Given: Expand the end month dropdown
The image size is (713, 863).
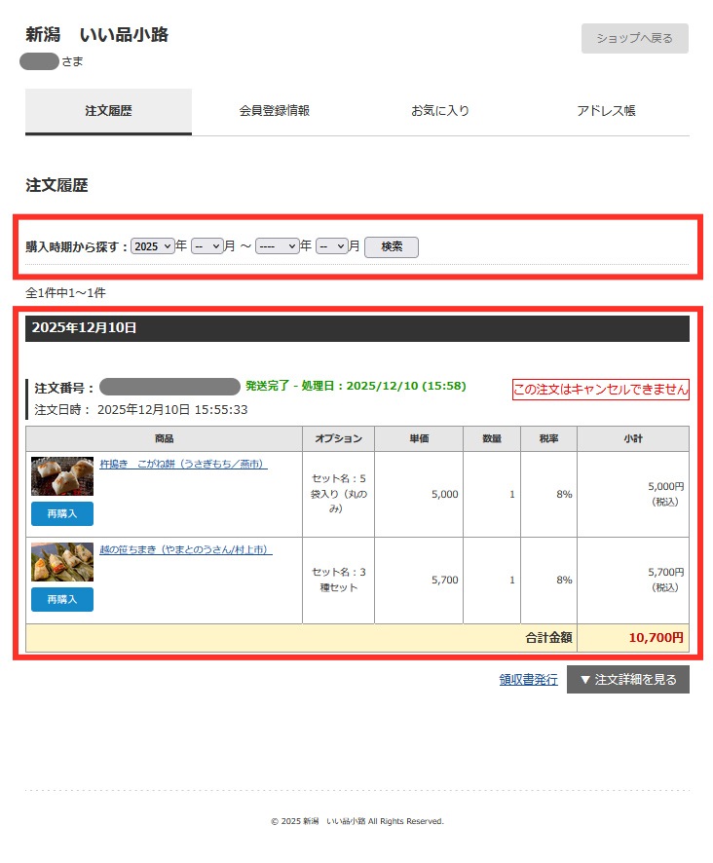Looking at the screenshot, I should coord(331,246).
